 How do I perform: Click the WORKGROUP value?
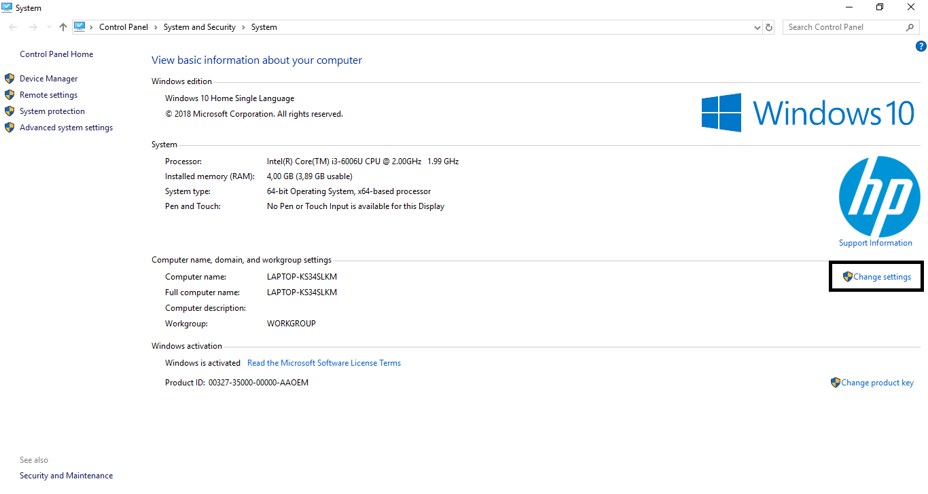pos(291,324)
